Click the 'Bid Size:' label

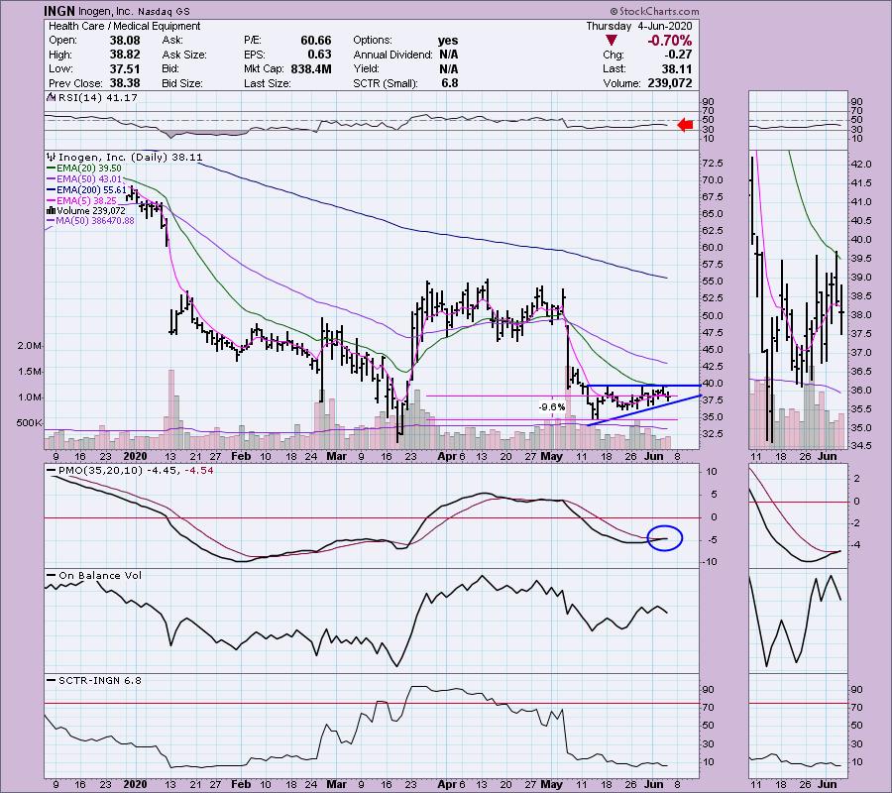pyautogui.click(x=182, y=83)
